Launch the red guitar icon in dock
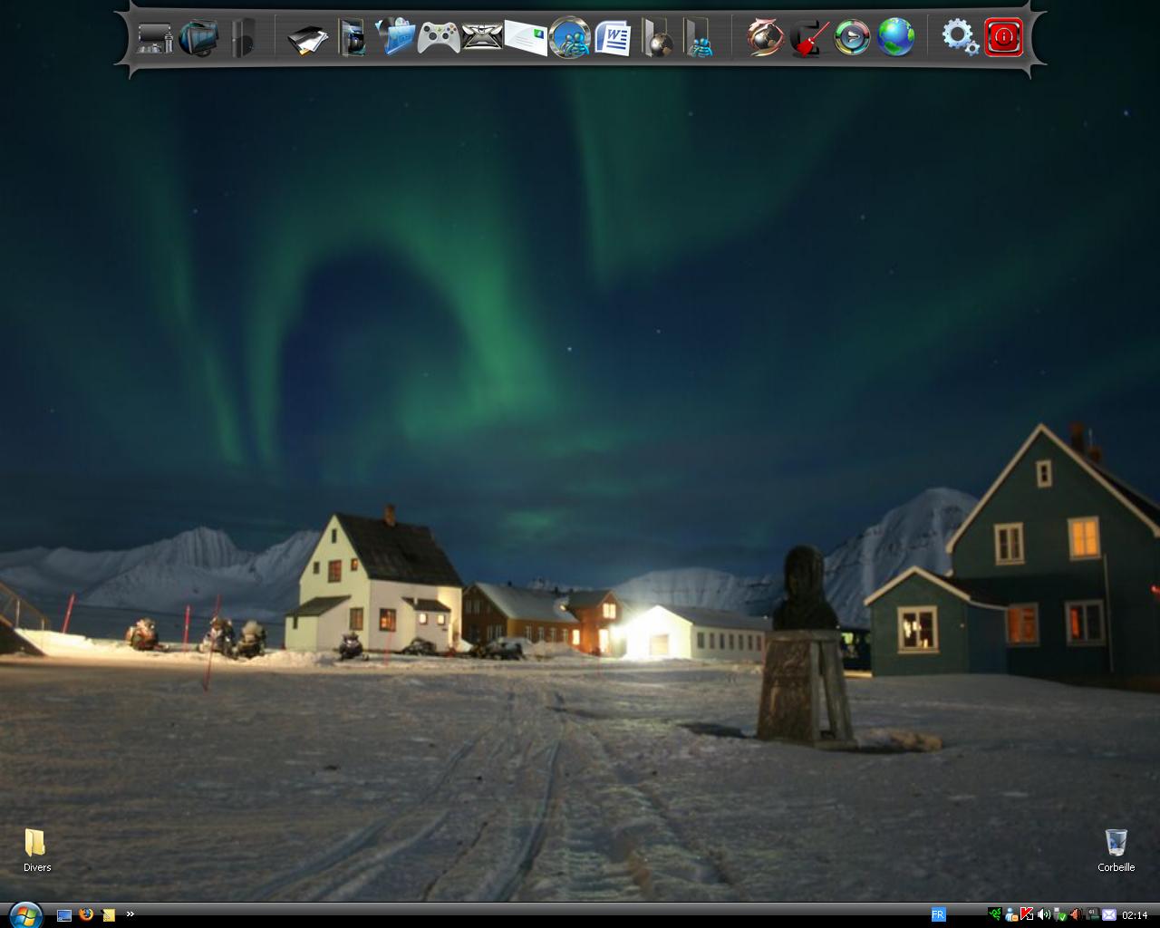Screen dimensions: 1160x928 (808, 39)
